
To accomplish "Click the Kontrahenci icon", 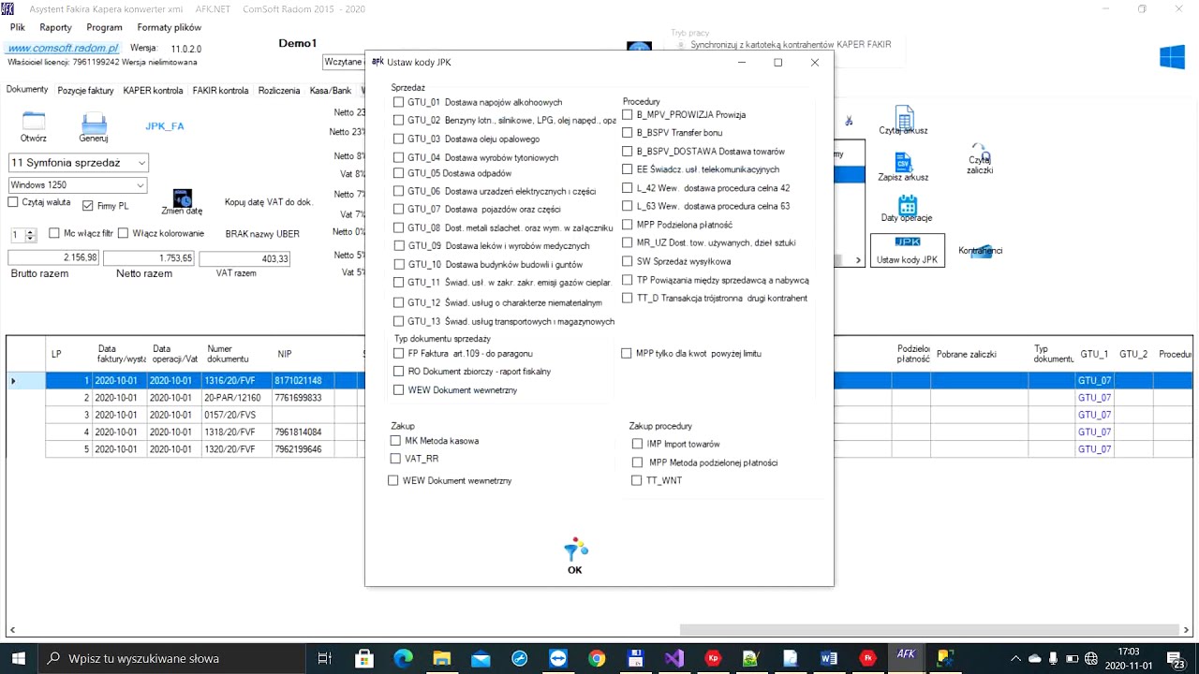I will click(x=981, y=250).
